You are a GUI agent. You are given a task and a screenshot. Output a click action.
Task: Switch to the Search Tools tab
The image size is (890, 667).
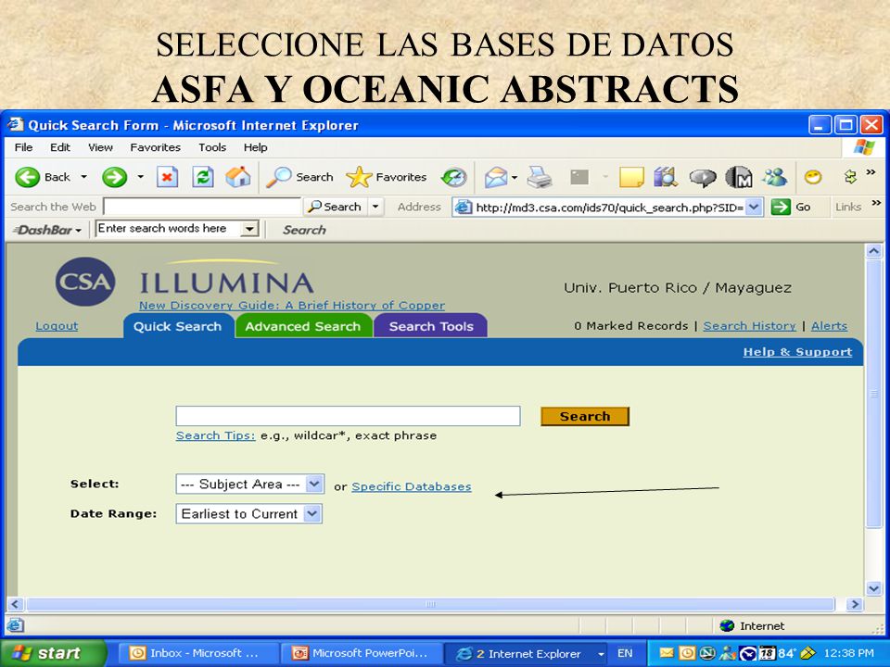click(431, 326)
